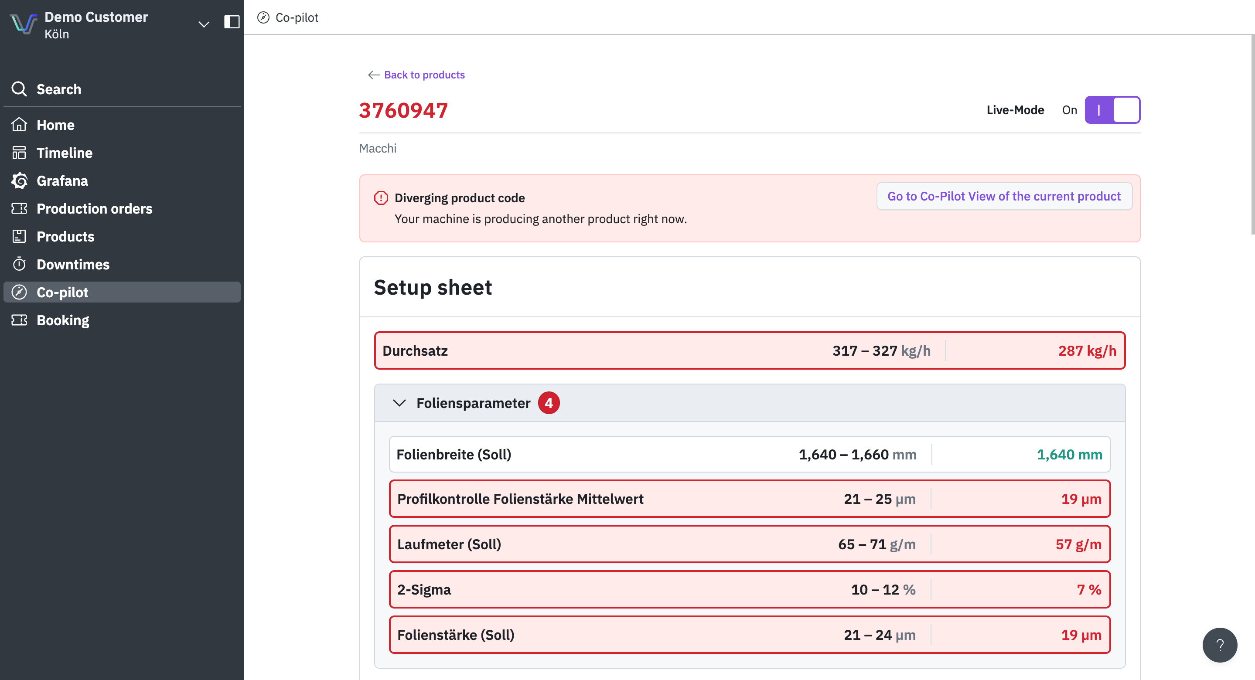Click the Home house icon
This screenshot has height=680, width=1255.
tap(19, 125)
